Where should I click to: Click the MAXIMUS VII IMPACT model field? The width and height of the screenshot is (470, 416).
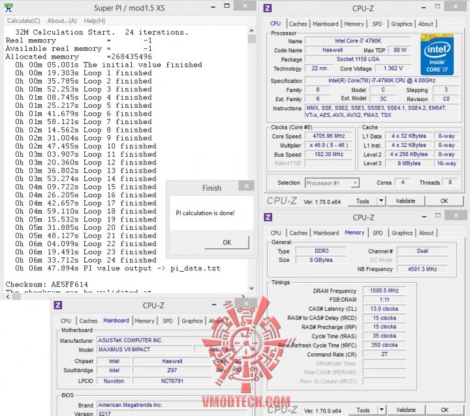(x=144, y=349)
